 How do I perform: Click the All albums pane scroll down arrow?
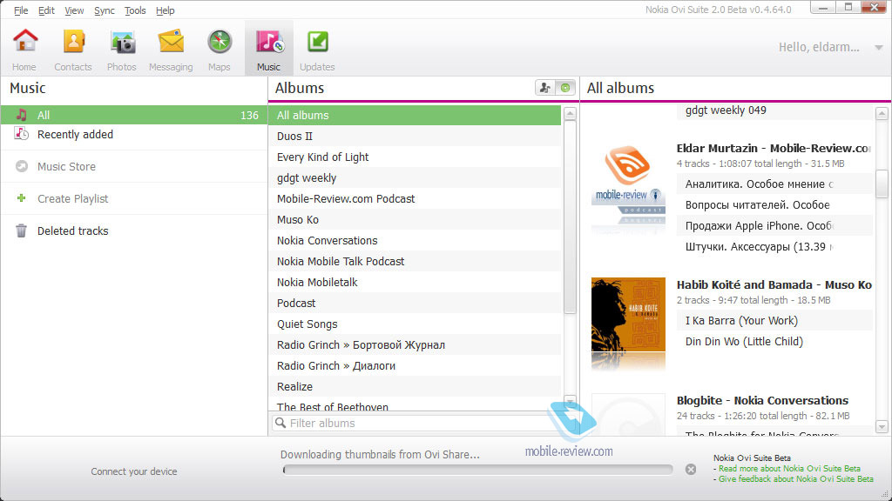[x=882, y=426]
